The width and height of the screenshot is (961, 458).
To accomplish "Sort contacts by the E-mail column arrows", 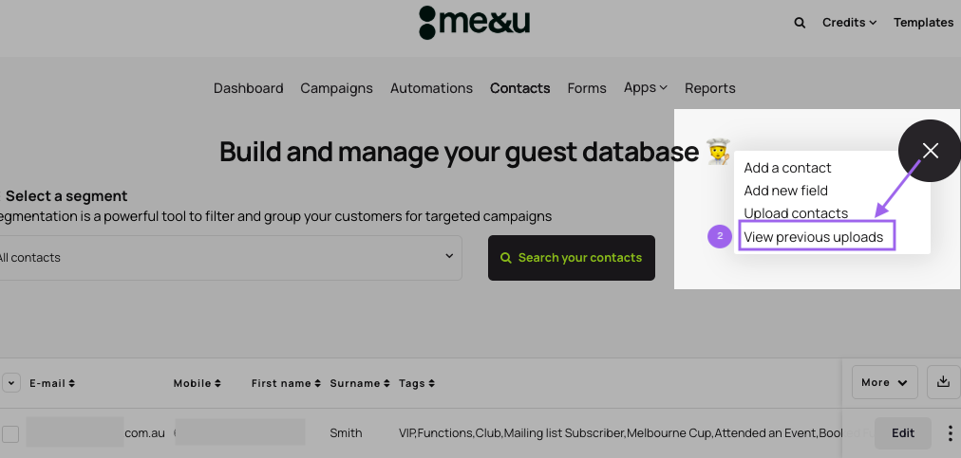I will point(72,384).
